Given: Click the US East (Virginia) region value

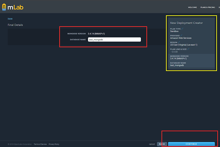Looking at the screenshot, I should point(184,45).
